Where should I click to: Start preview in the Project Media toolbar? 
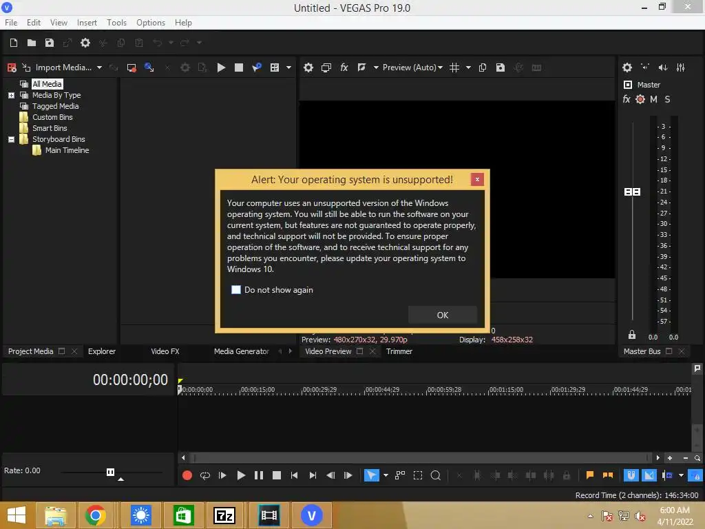click(221, 68)
